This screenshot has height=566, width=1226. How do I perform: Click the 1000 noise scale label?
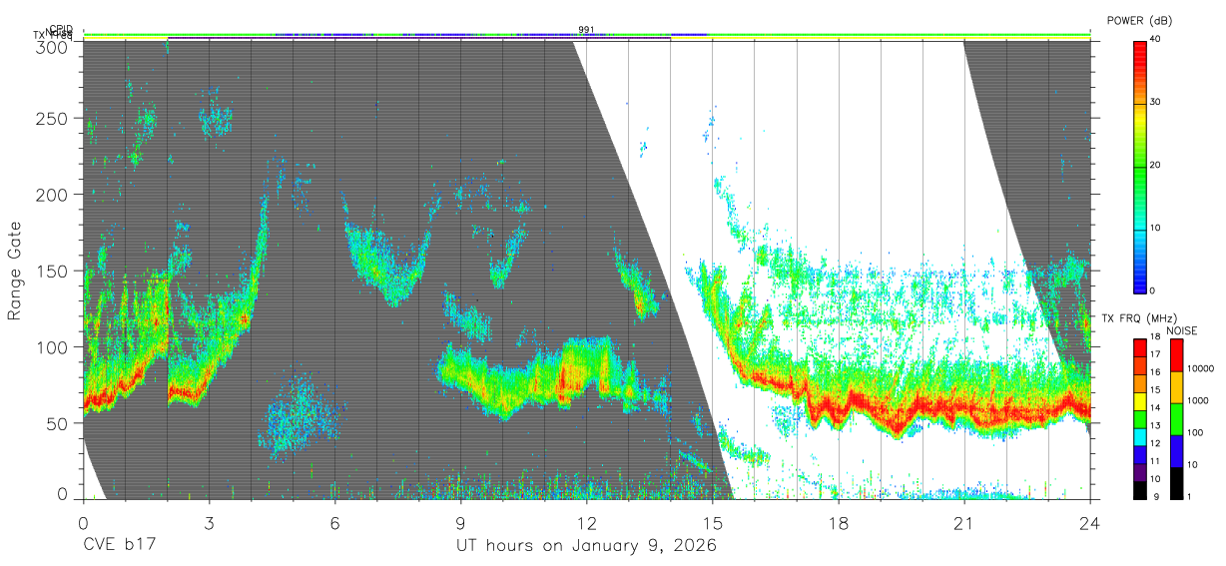click(x=1198, y=400)
